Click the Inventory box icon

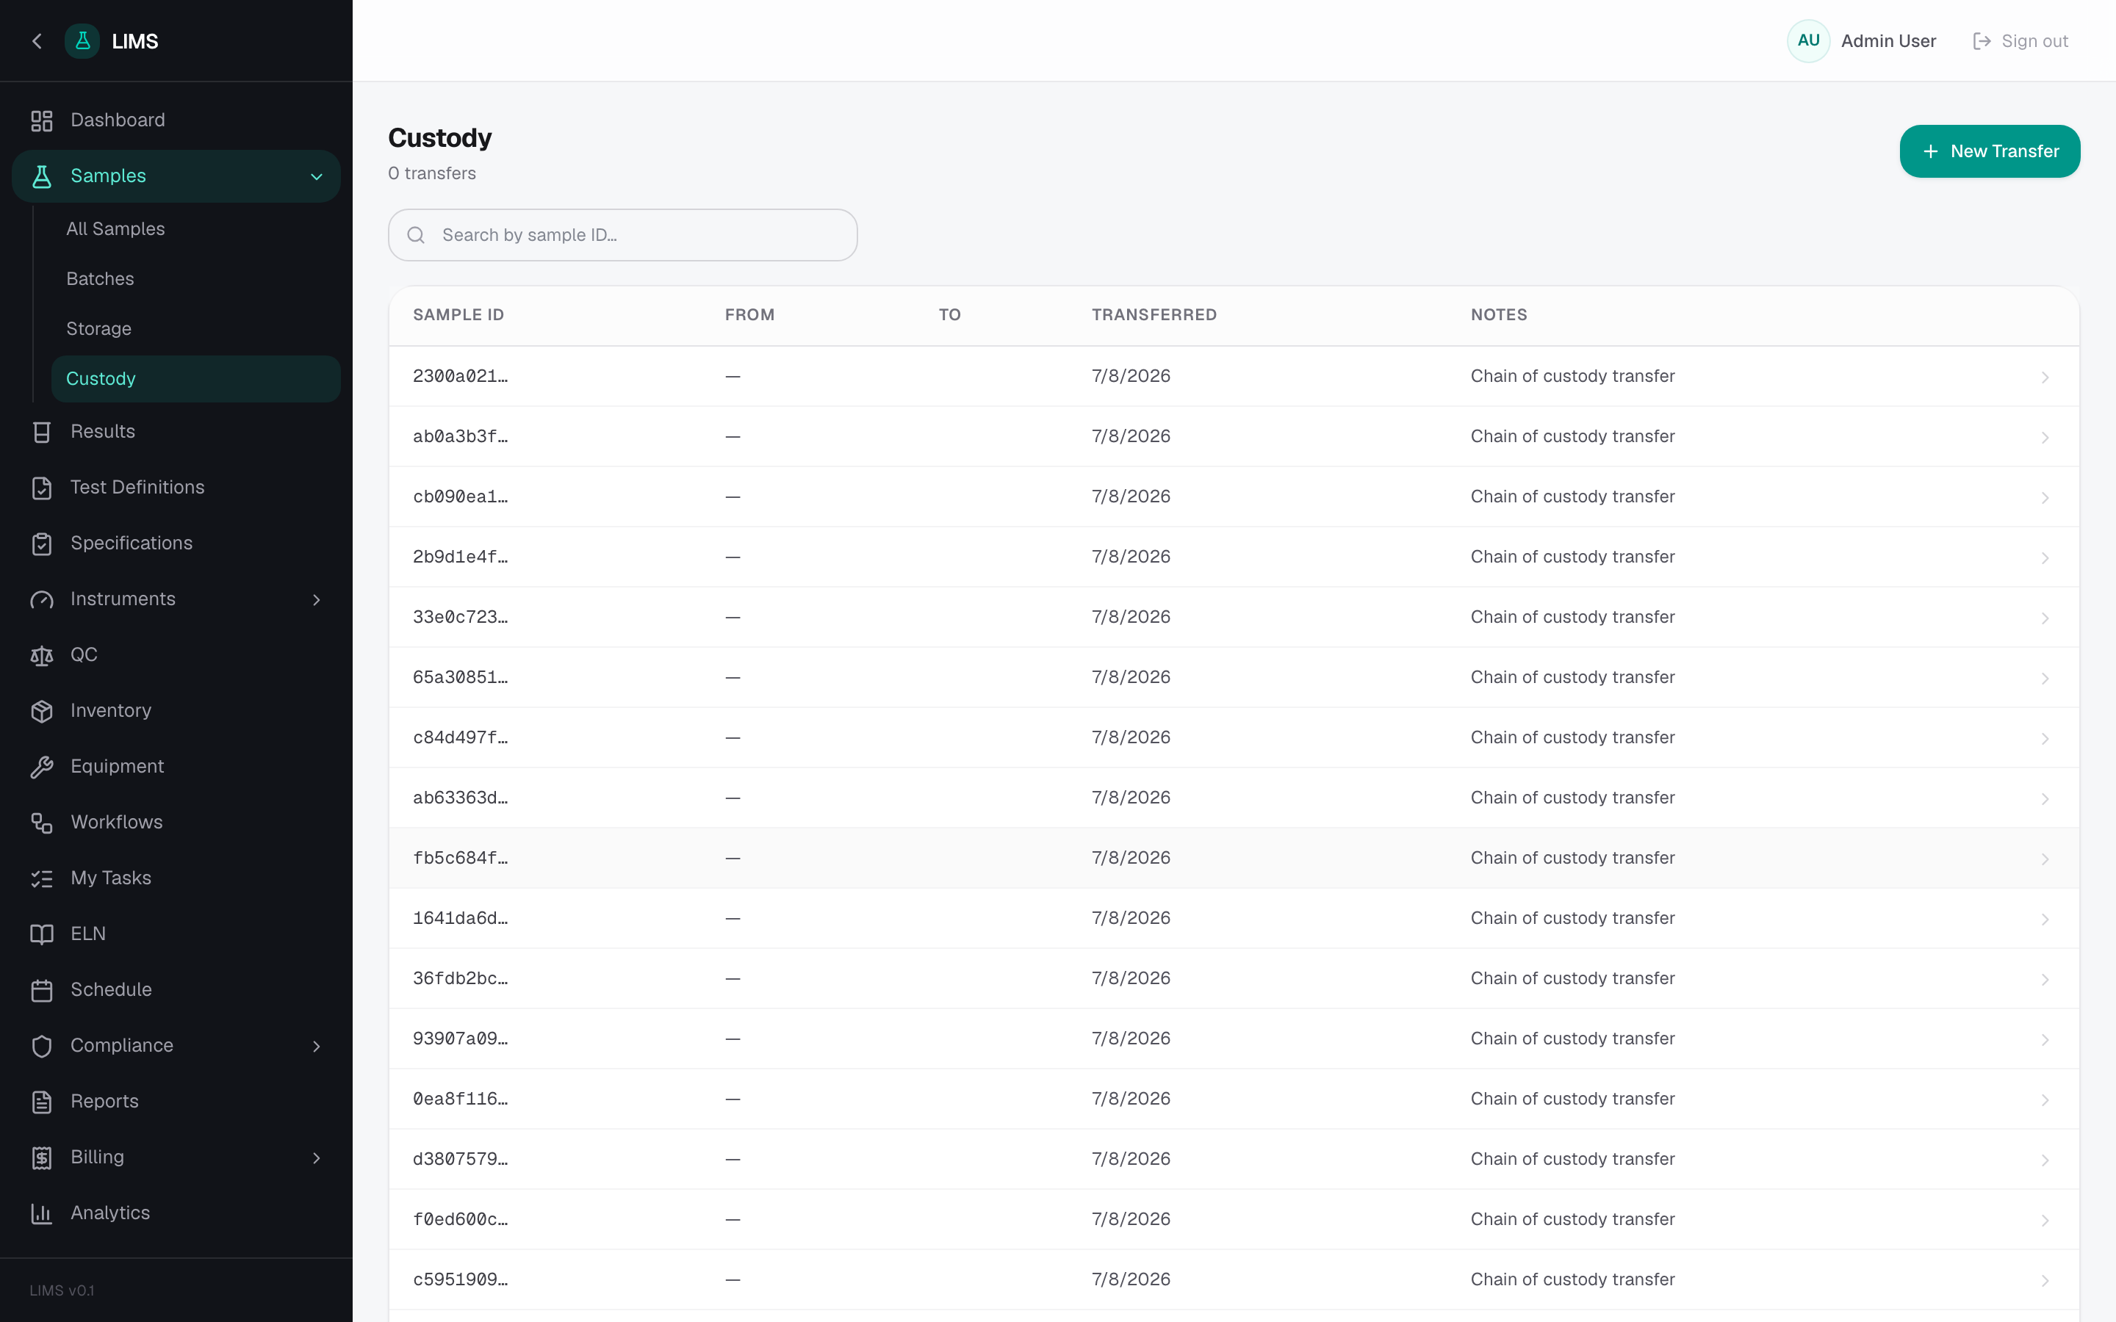click(x=42, y=712)
